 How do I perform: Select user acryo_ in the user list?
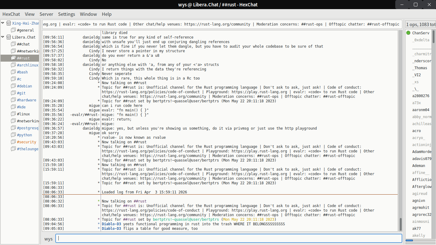(419, 138)
